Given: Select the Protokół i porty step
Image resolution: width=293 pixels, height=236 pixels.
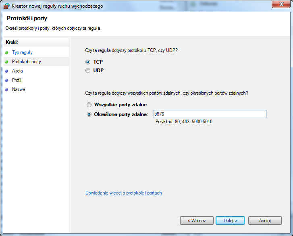Looking at the screenshot, I should pos(27,62).
